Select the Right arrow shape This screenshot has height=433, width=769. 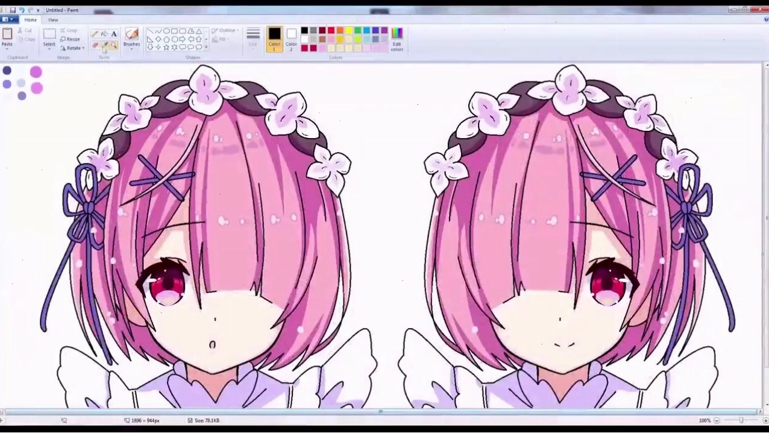183,39
